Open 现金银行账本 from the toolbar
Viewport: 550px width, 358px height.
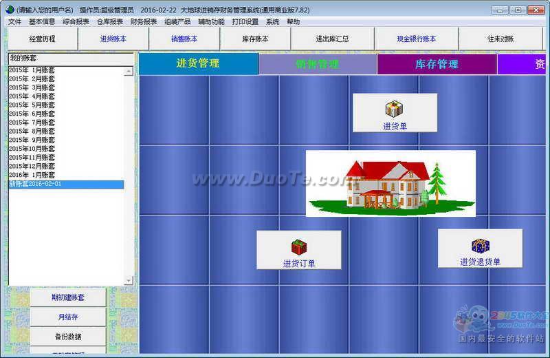click(x=417, y=39)
